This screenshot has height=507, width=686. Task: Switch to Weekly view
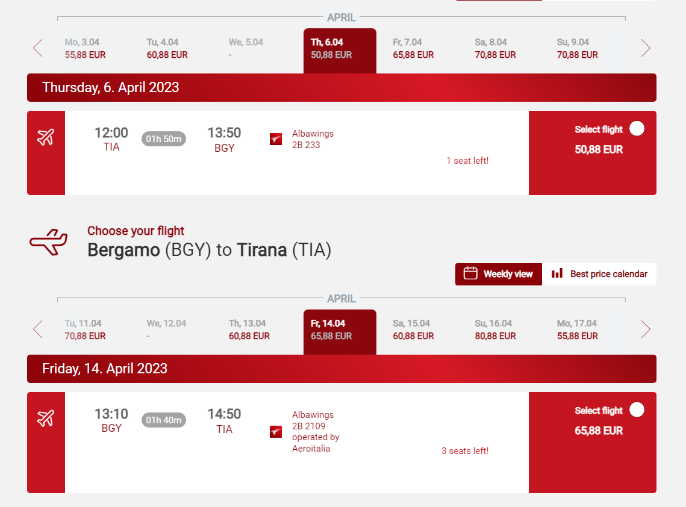pyautogui.click(x=498, y=274)
